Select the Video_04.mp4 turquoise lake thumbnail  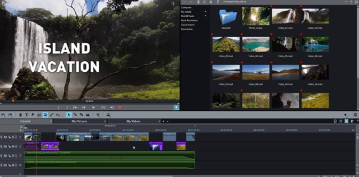coord(256,44)
